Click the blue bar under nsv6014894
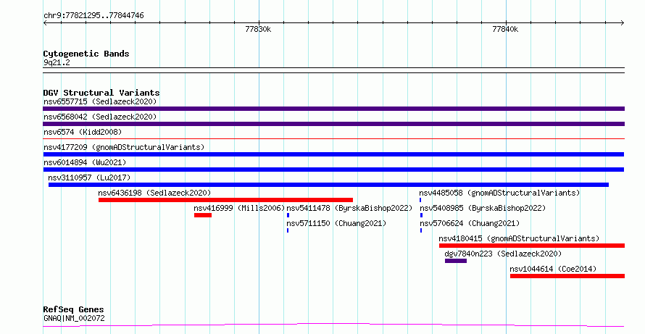The height and width of the screenshot is (334, 645). coord(333,170)
